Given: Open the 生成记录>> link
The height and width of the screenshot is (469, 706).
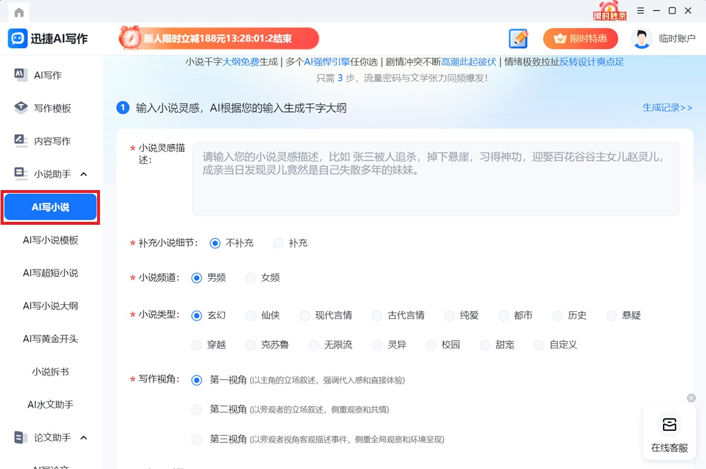Looking at the screenshot, I should [x=667, y=108].
